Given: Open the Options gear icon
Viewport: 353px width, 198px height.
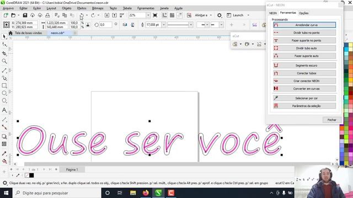Looking at the screenshot, I should [220, 15].
